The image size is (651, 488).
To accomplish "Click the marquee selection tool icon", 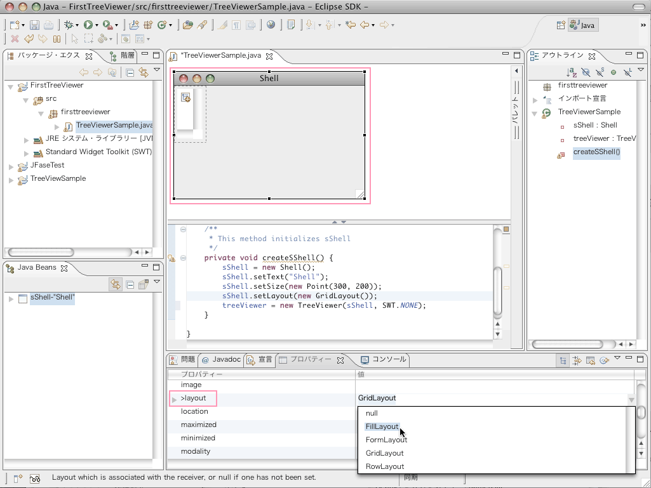I will tap(88, 39).
